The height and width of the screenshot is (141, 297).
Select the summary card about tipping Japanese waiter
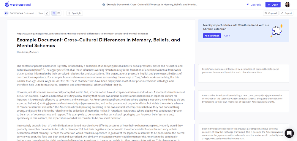click(x=243, y=101)
